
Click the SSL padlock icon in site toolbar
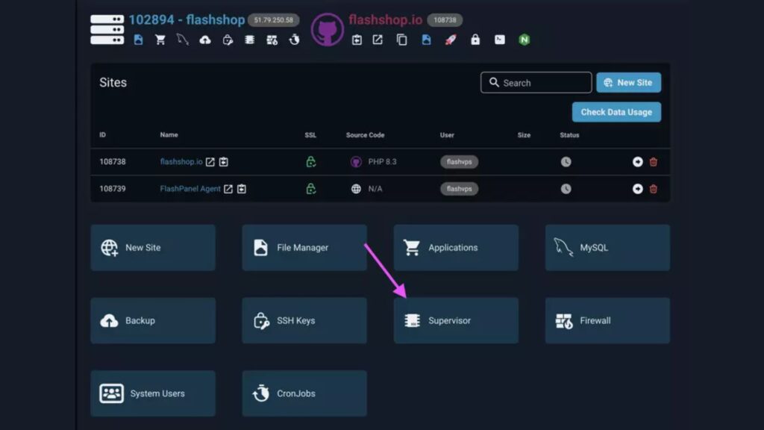point(475,40)
